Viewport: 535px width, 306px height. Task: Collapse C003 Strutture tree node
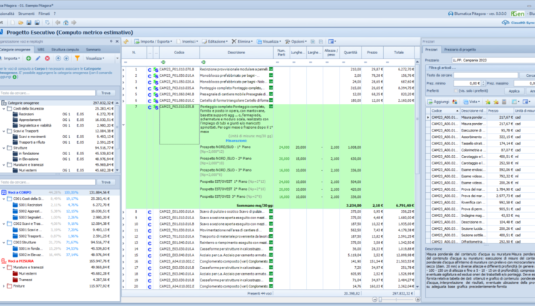4,243
